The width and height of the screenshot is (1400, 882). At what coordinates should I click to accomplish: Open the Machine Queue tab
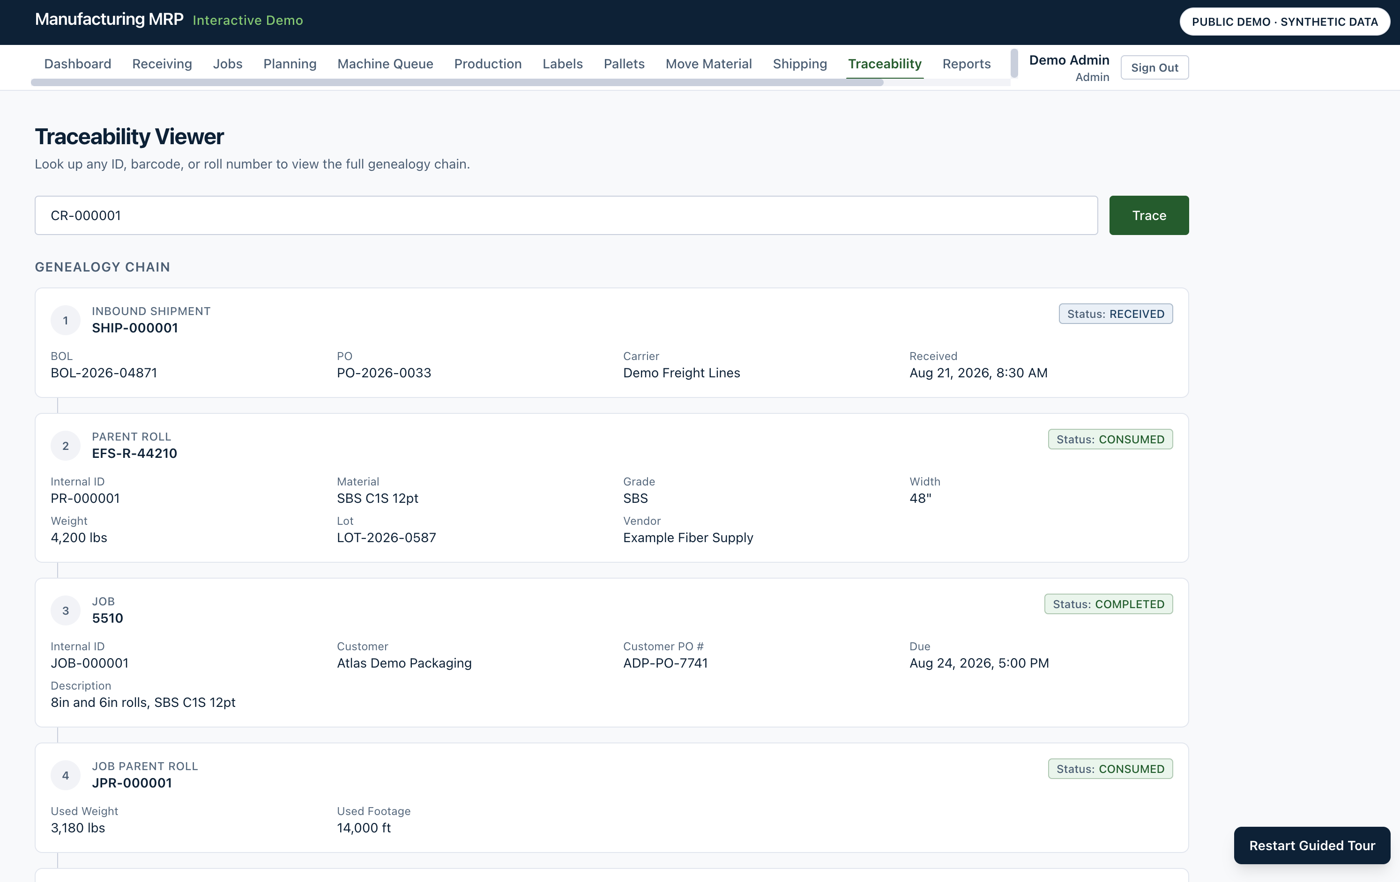pyautogui.click(x=385, y=64)
